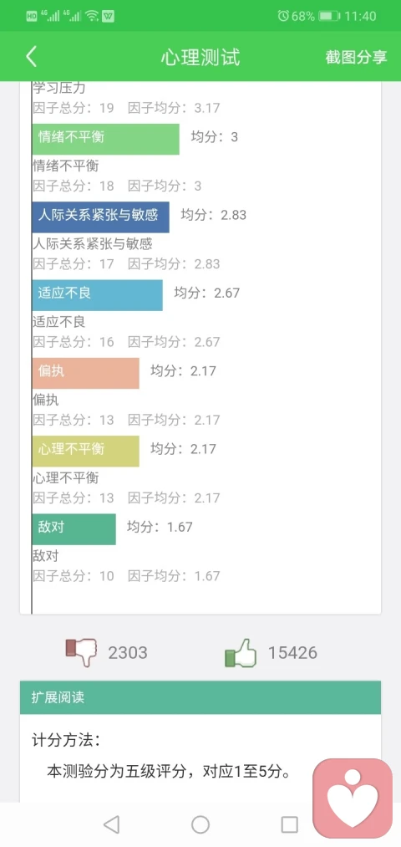Tap the WiFi icon in status bar

coord(92,16)
